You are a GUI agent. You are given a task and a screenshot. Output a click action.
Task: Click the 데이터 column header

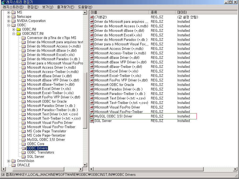point(207,12)
